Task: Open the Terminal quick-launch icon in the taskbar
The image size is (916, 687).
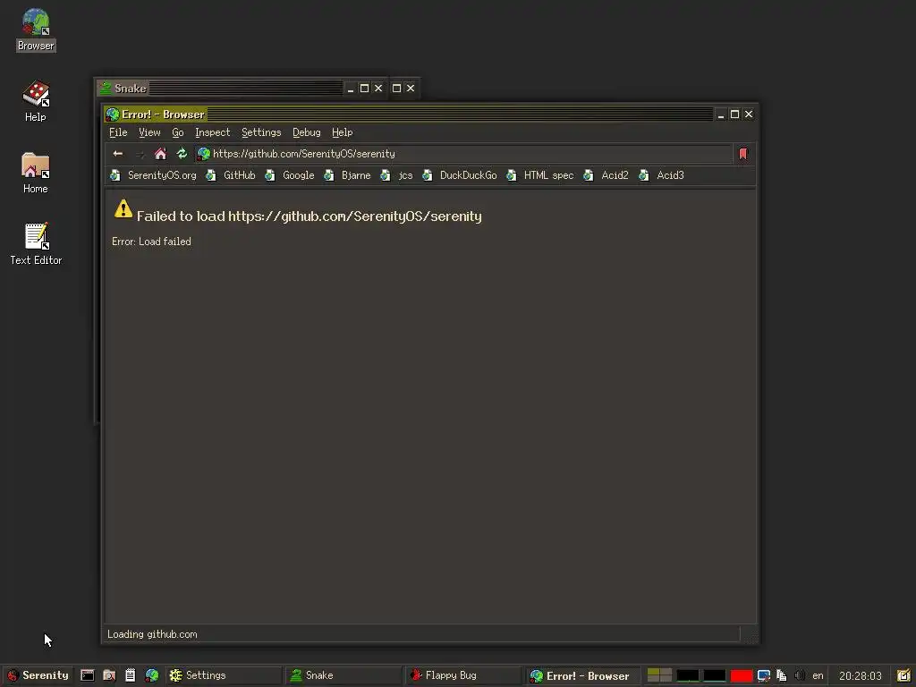Action: click(x=87, y=675)
